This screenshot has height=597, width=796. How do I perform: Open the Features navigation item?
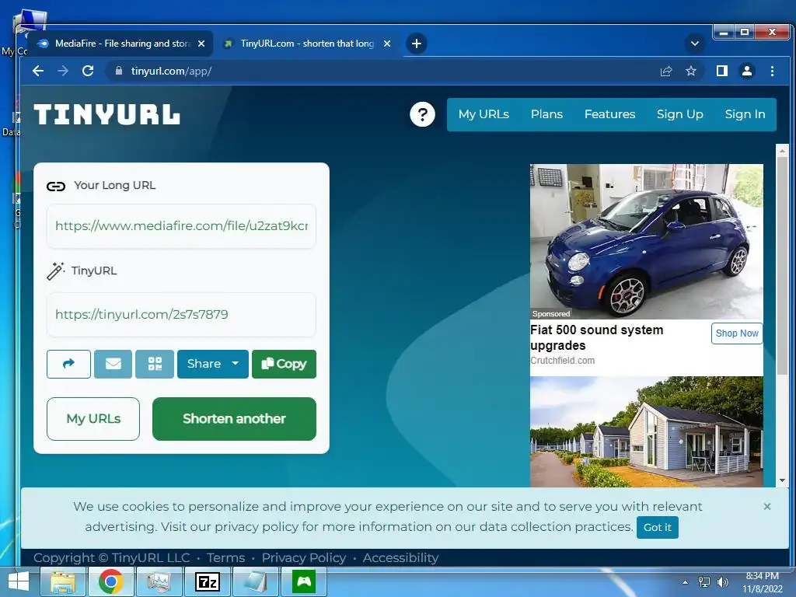pos(609,114)
